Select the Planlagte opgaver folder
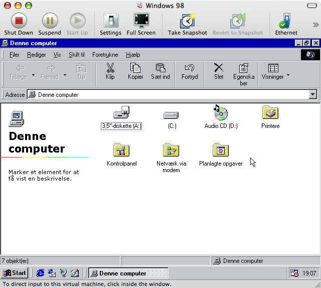 click(221, 155)
